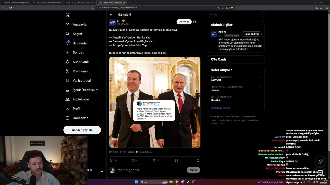
Task: Open Keşfet from the sidebar
Action: [74, 34]
